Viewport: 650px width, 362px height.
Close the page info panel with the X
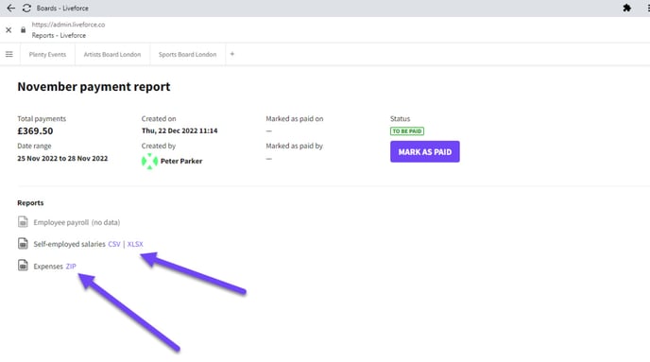tap(9, 30)
